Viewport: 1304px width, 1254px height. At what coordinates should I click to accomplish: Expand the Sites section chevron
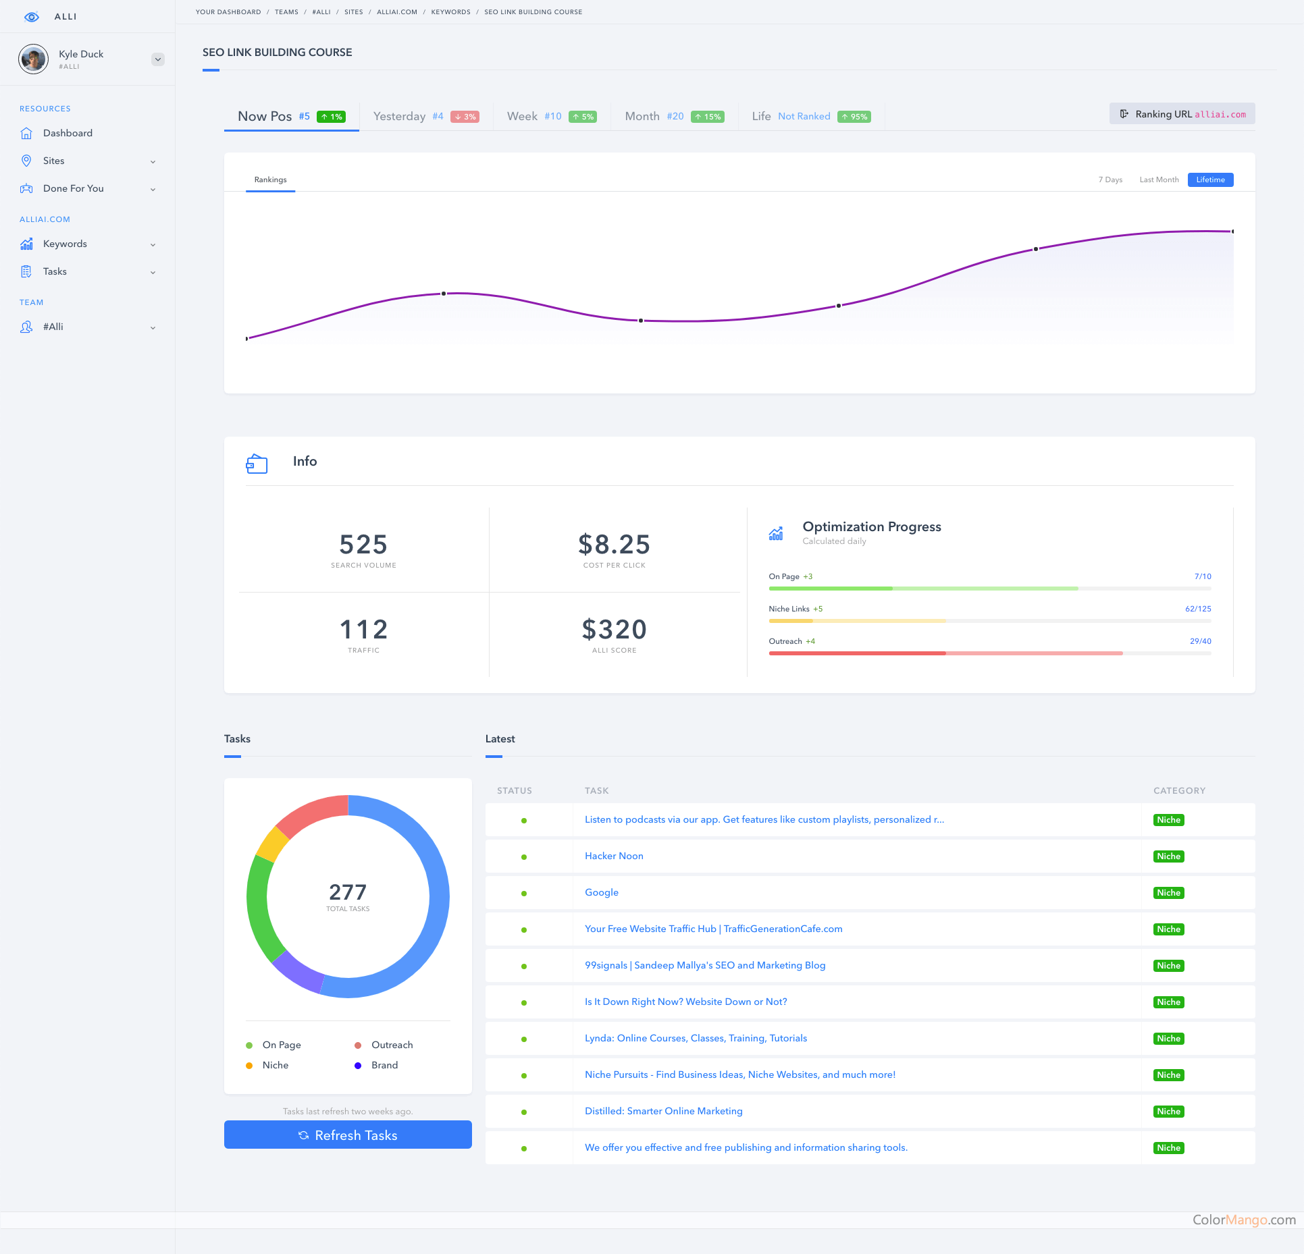[x=153, y=161]
